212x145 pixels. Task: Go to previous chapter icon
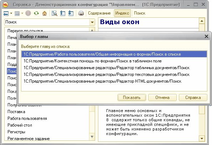[63, 13]
